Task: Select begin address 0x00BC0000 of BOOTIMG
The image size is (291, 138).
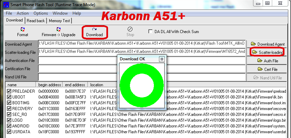Action: (x=49, y=103)
